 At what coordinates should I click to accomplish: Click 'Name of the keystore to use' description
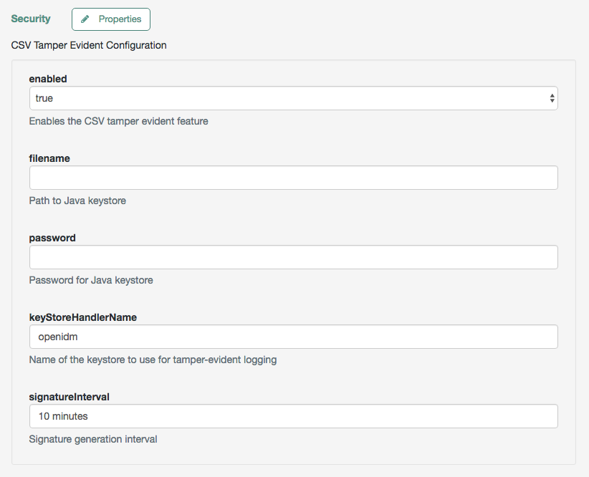153,360
